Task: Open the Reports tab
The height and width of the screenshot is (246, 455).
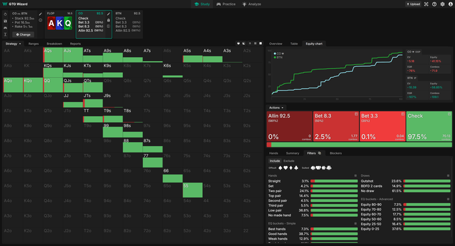Action: 75,43
